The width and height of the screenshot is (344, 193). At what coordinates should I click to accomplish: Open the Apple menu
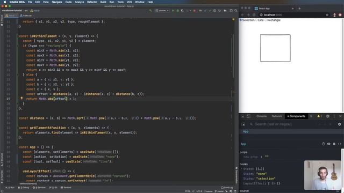5,2
